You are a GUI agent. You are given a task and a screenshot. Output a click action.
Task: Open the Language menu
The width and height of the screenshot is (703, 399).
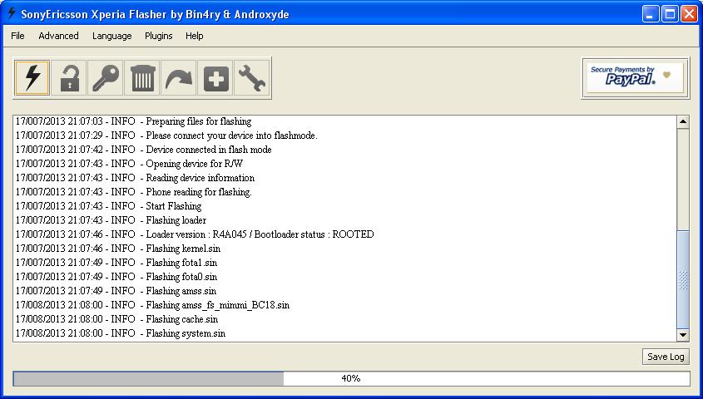click(111, 36)
